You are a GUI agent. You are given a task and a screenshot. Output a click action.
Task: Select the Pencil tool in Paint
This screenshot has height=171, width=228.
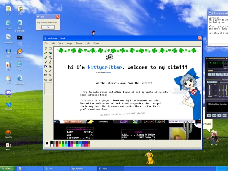(x=46, y=62)
